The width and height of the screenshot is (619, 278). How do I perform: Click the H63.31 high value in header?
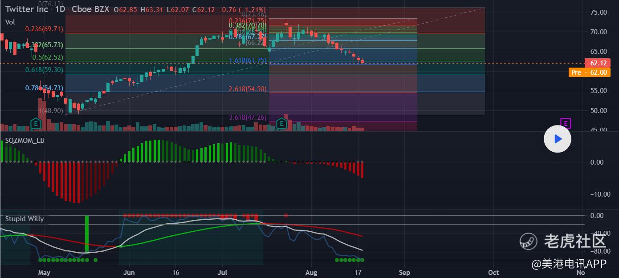[x=152, y=9]
